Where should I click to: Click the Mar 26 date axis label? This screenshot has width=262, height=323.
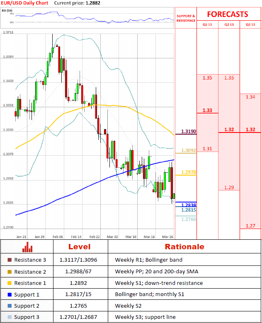[167, 237]
